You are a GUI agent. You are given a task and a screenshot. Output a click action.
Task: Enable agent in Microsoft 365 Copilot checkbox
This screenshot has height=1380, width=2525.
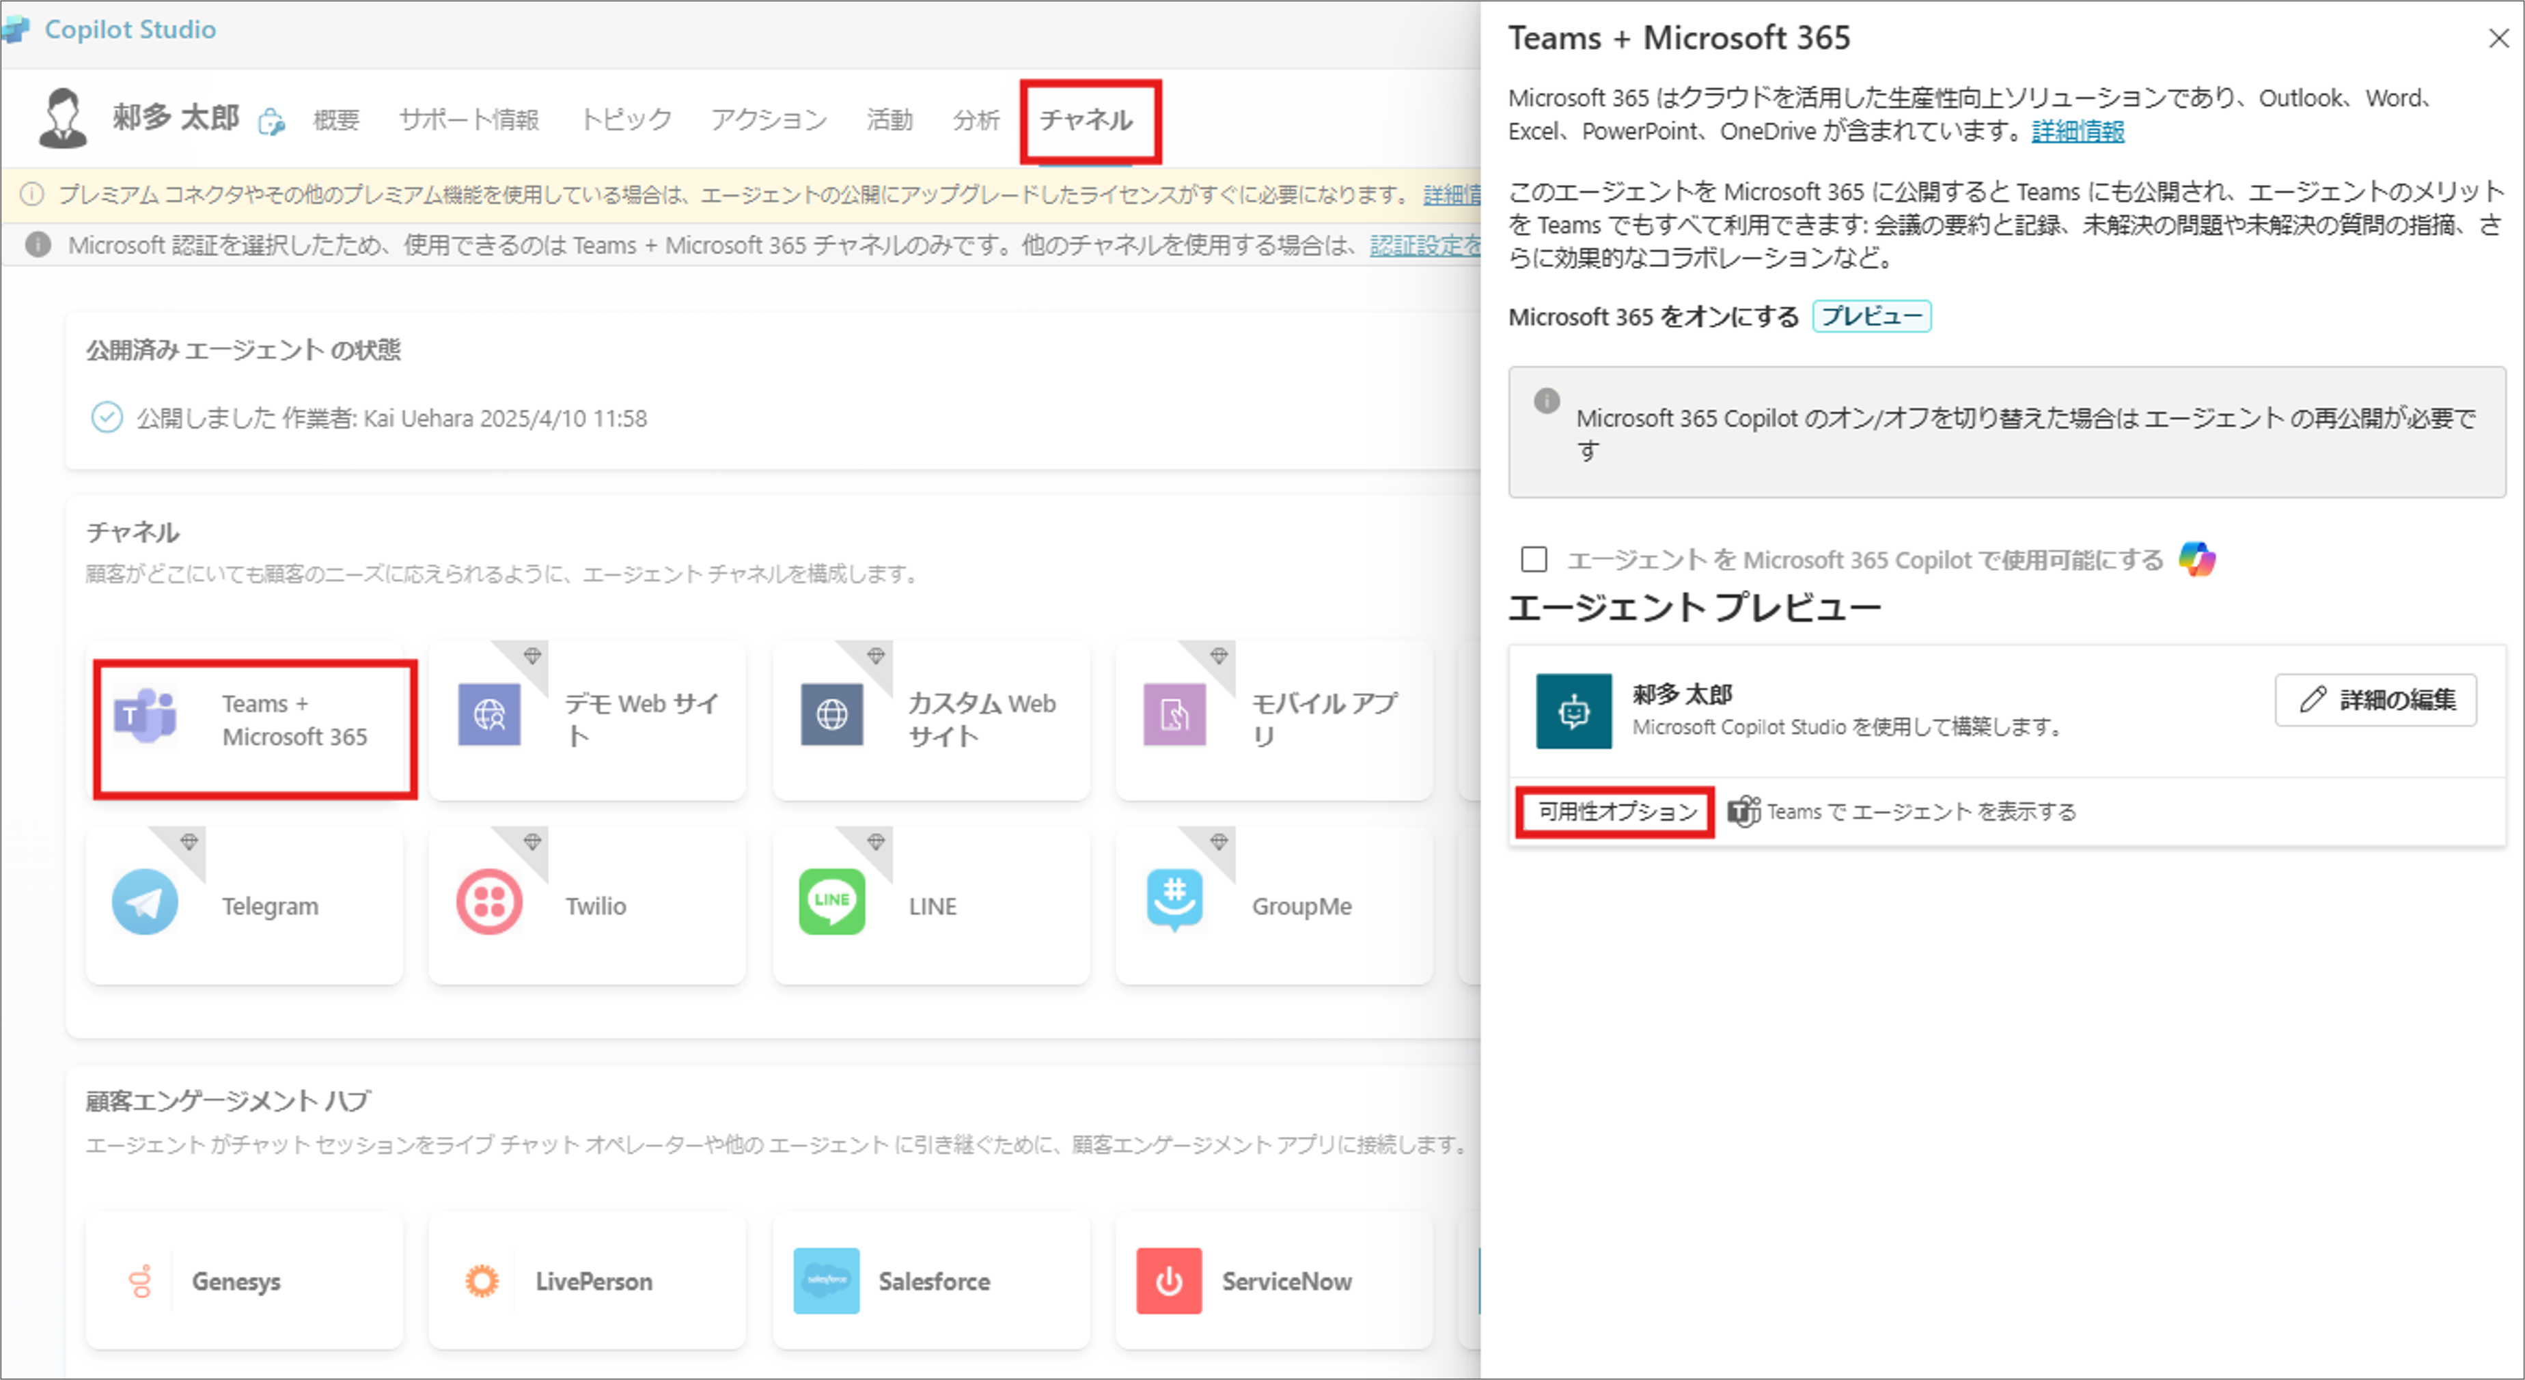click(x=1534, y=560)
